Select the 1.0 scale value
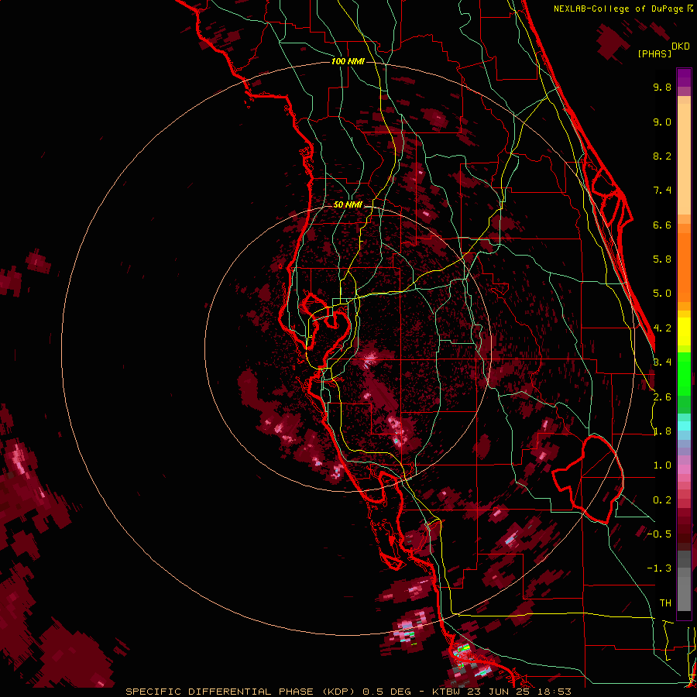Image resolution: width=697 pixels, height=697 pixels. coord(662,466)
